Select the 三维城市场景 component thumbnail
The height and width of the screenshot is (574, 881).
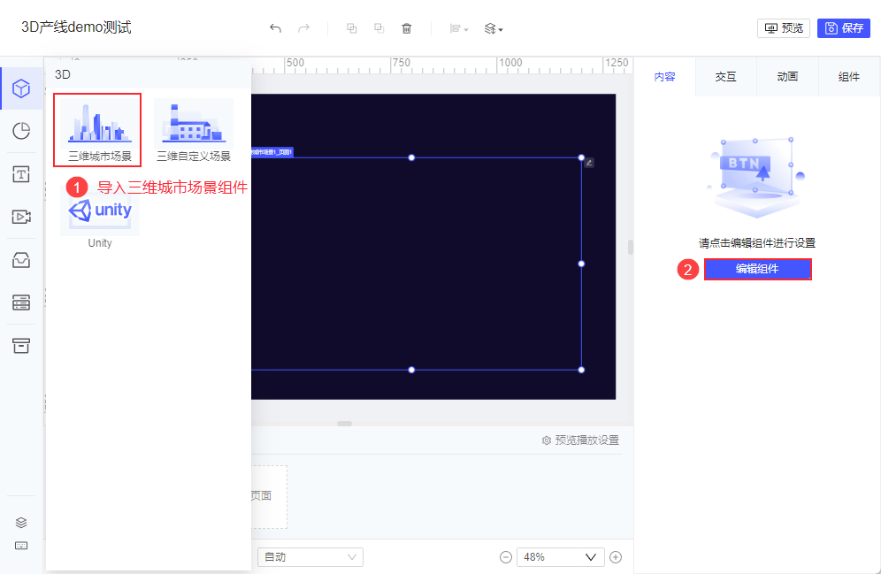click(x=98, y=130)
